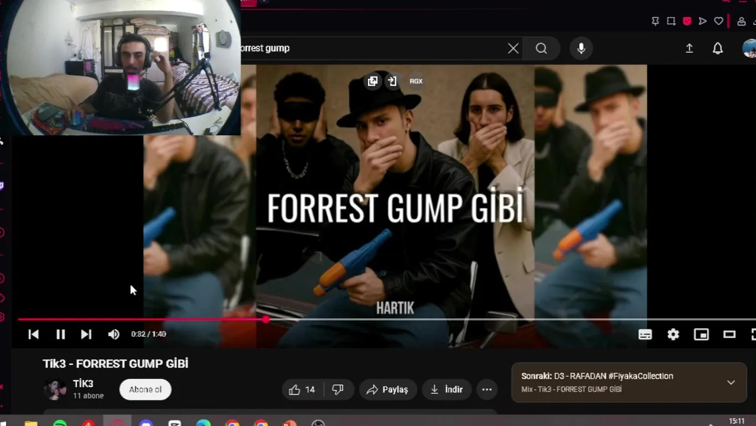Open Discord from taskbar
Viewport: 756px width, 426px height.
(x=146, y=424)
